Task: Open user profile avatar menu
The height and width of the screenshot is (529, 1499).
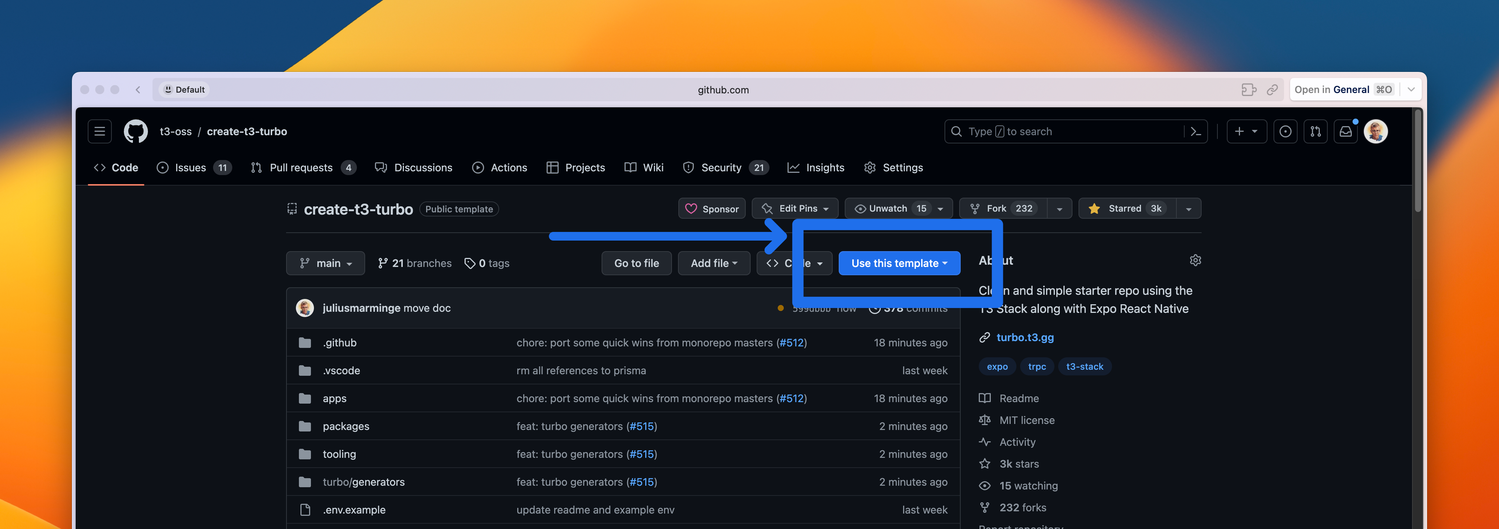Action: tap(1376, 131)
